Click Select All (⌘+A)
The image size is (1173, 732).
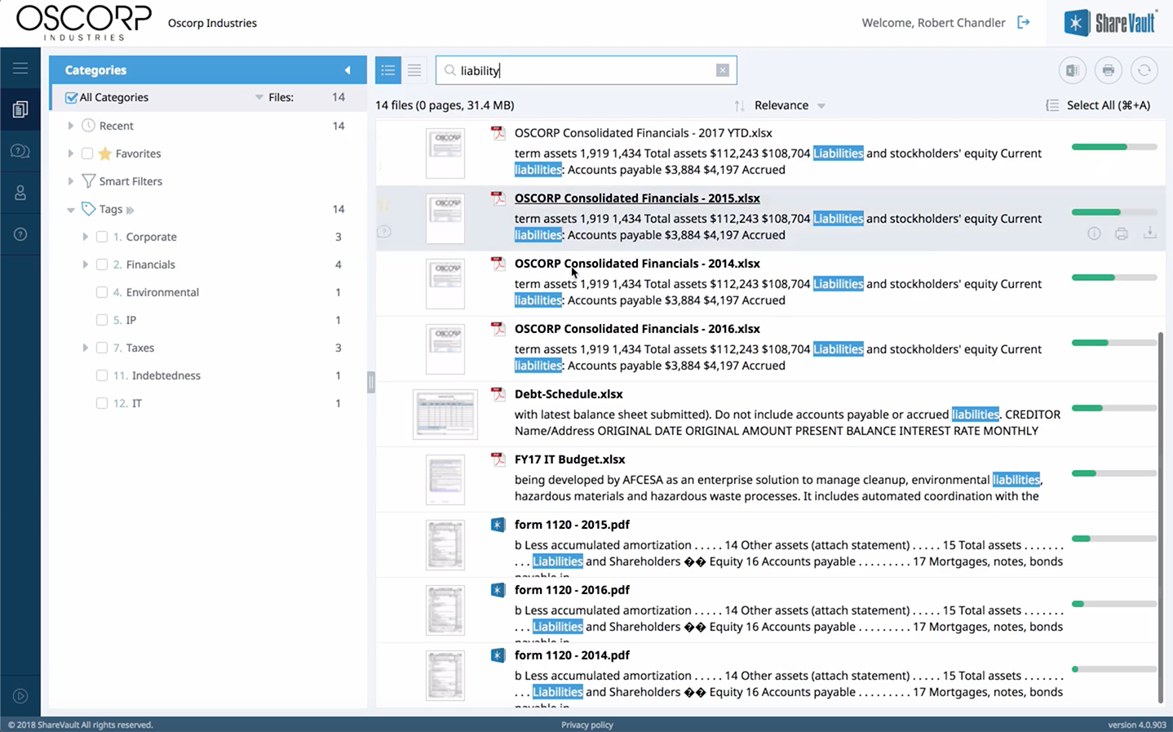[x=1108, y=105]
